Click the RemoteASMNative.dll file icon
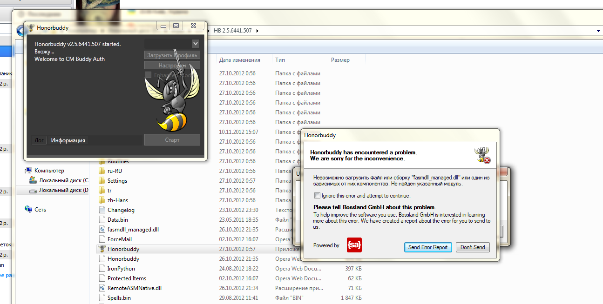This screenshot has height=304, width=603. pos(102,288)
